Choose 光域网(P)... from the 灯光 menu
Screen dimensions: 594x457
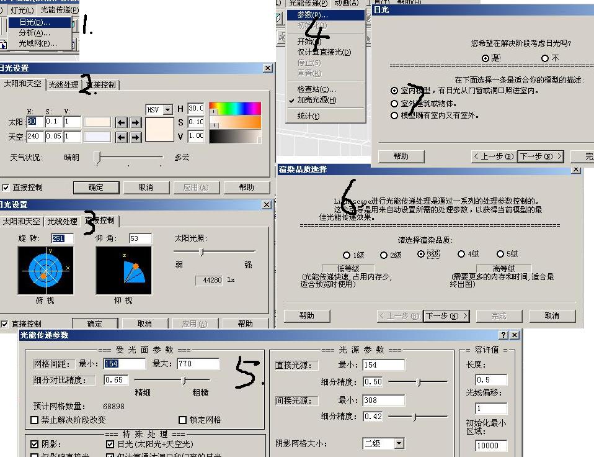[40, 43]
